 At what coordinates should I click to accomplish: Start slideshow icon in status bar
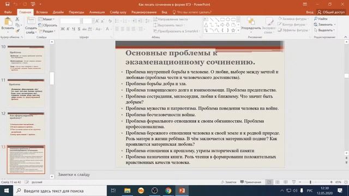[x=294, y=182]
